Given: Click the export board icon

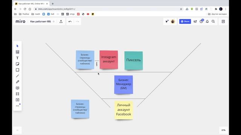Looking at the screenshot, I should 61,22.
